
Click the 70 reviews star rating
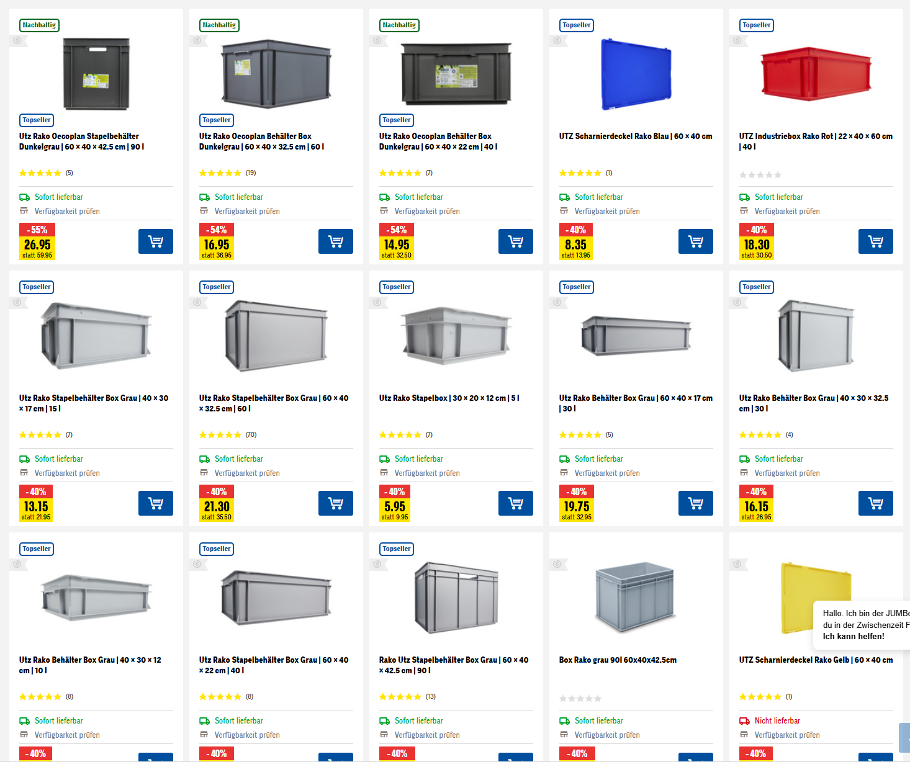click(228, 435)
